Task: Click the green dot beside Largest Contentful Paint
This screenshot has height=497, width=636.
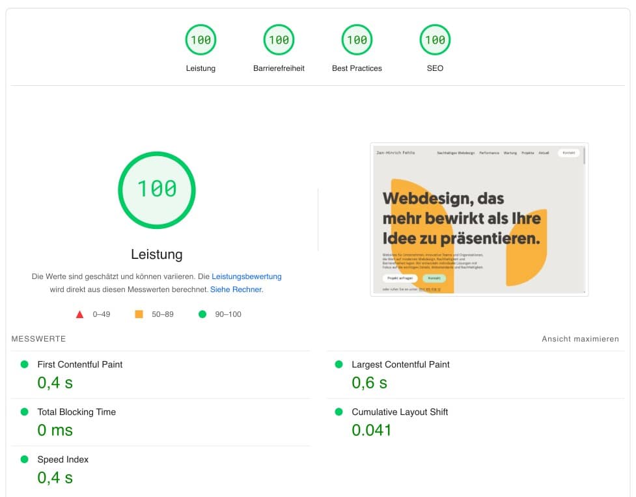Action: [339, 364]
